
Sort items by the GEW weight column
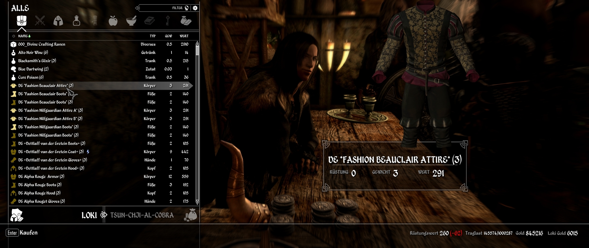pos(168,36)
